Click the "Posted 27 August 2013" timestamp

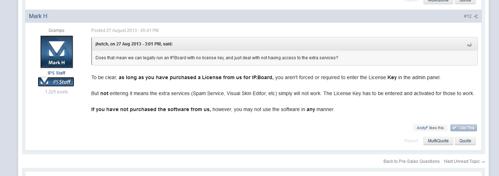[x=125, y=31]
